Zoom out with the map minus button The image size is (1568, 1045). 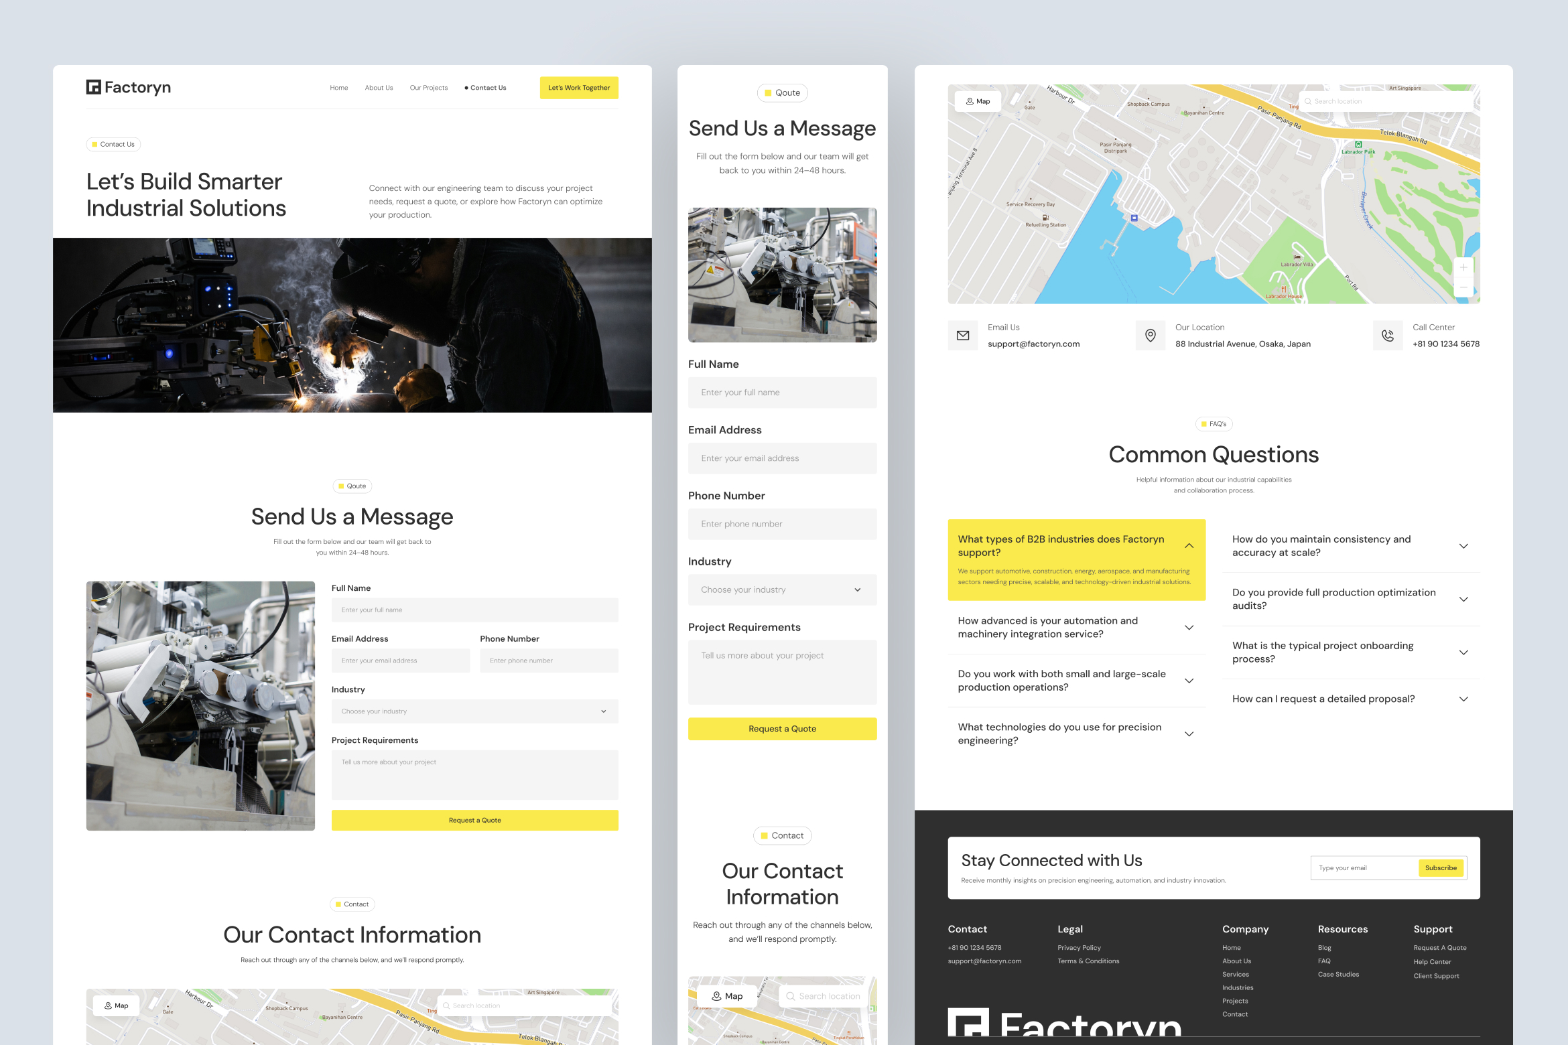pyautogui.click(x=1463, y=287)
